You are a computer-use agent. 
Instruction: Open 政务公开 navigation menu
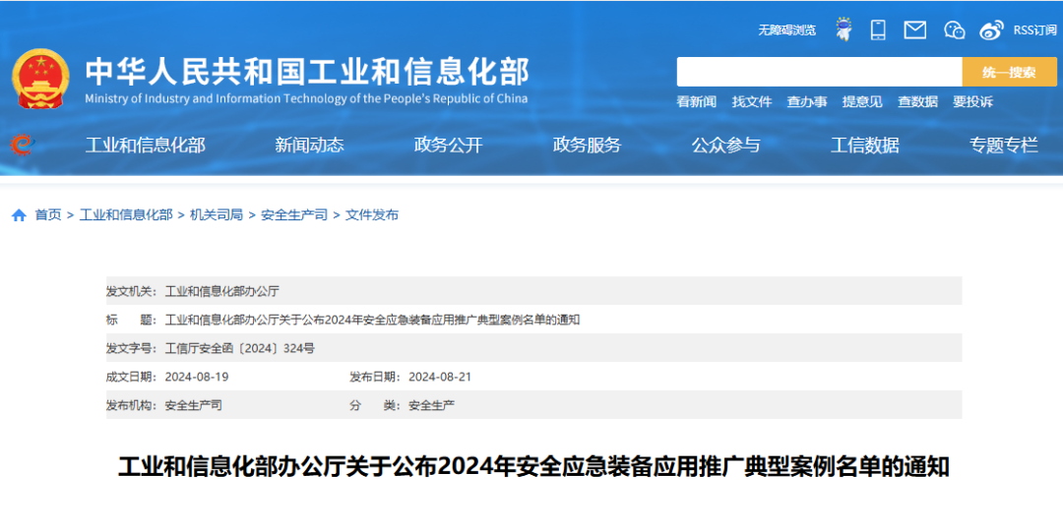pos(448,145)
